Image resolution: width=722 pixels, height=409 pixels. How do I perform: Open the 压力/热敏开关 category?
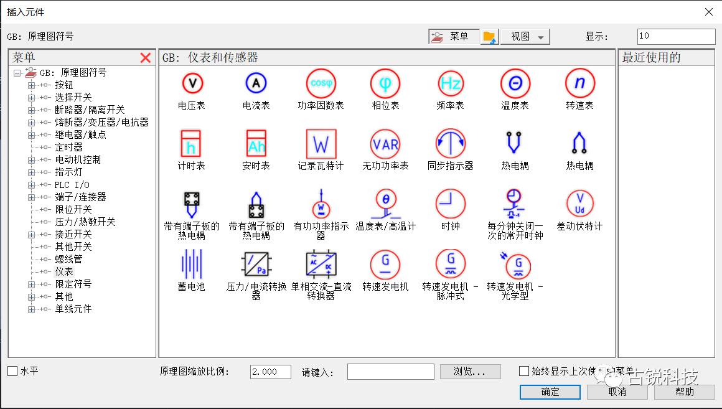pos(85,222)
